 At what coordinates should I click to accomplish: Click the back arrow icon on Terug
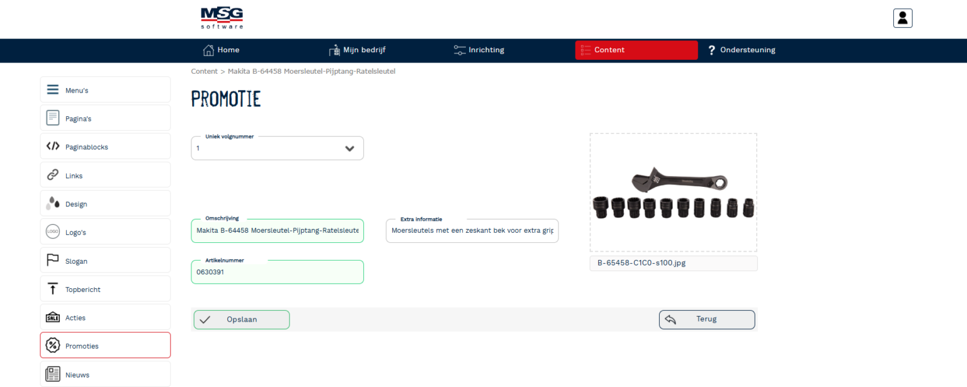(x=670, y=320)
